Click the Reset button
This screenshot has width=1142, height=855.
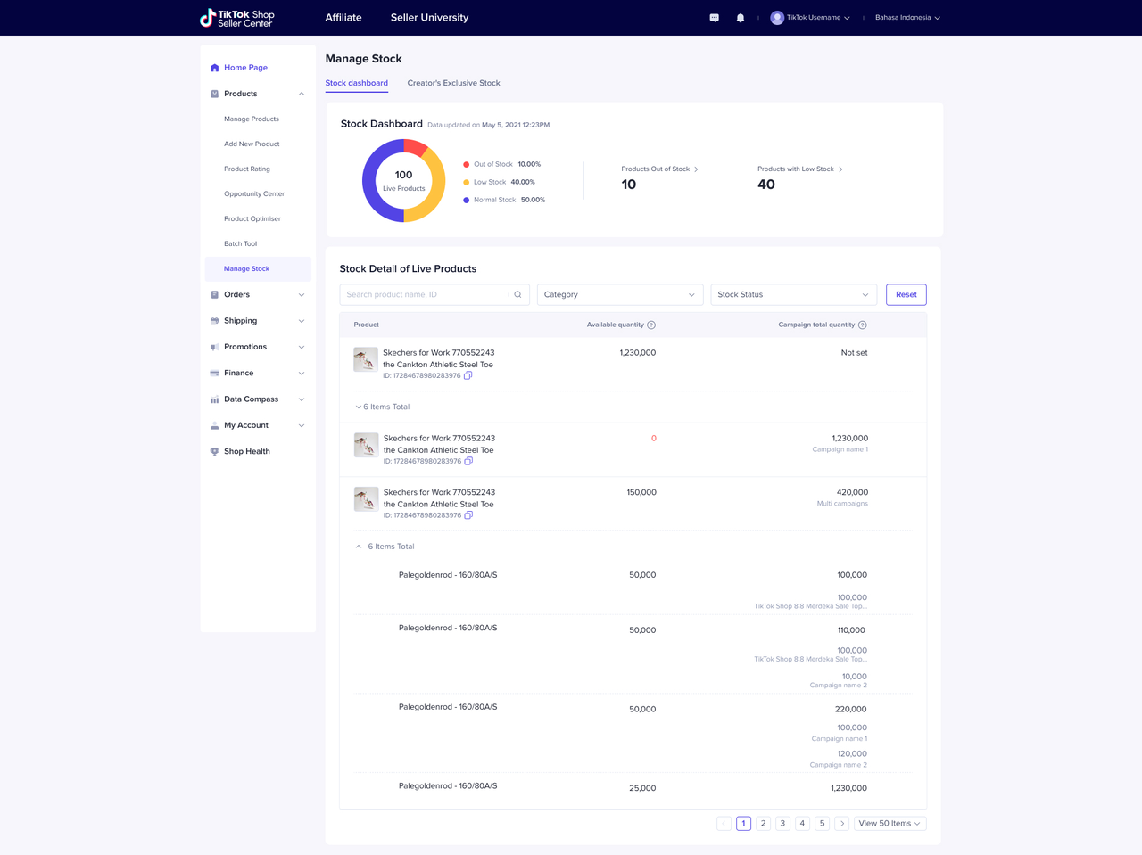point(906,294)
